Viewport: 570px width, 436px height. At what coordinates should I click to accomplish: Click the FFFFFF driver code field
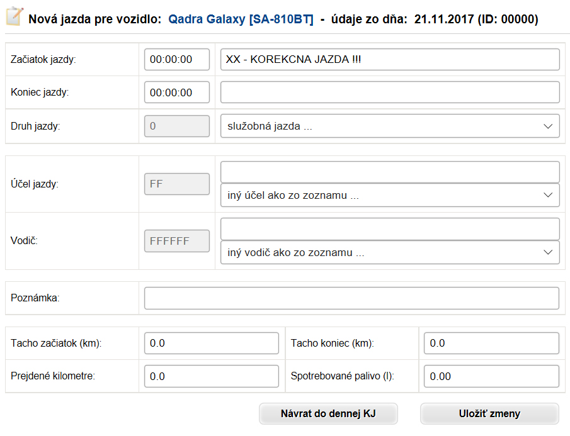click(x=177, y=241)
